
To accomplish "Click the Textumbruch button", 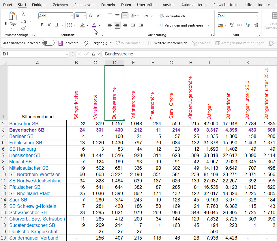I will 172,16.
